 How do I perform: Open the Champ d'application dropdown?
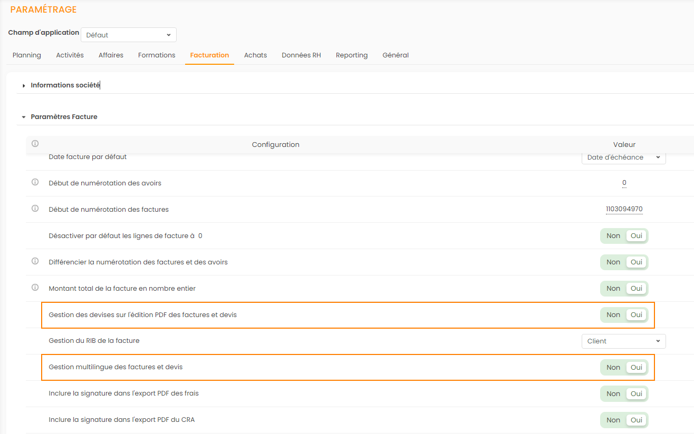129,35
